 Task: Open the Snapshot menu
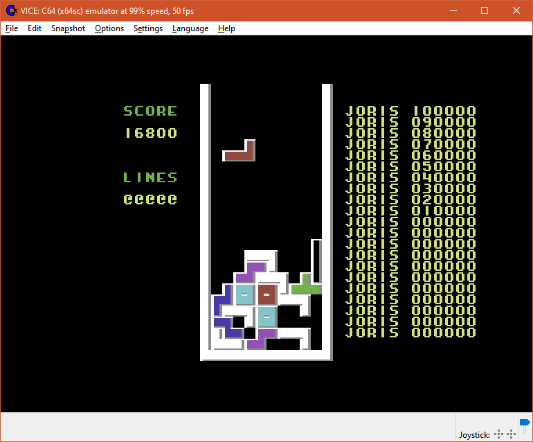point(68,28)
